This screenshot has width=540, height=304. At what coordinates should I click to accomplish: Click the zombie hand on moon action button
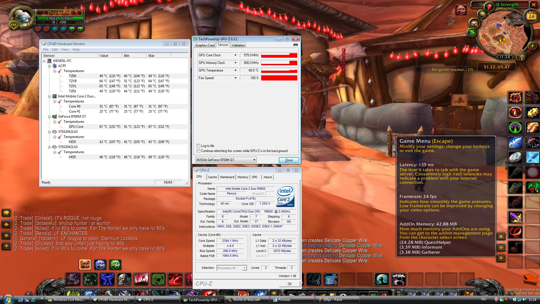382,279
